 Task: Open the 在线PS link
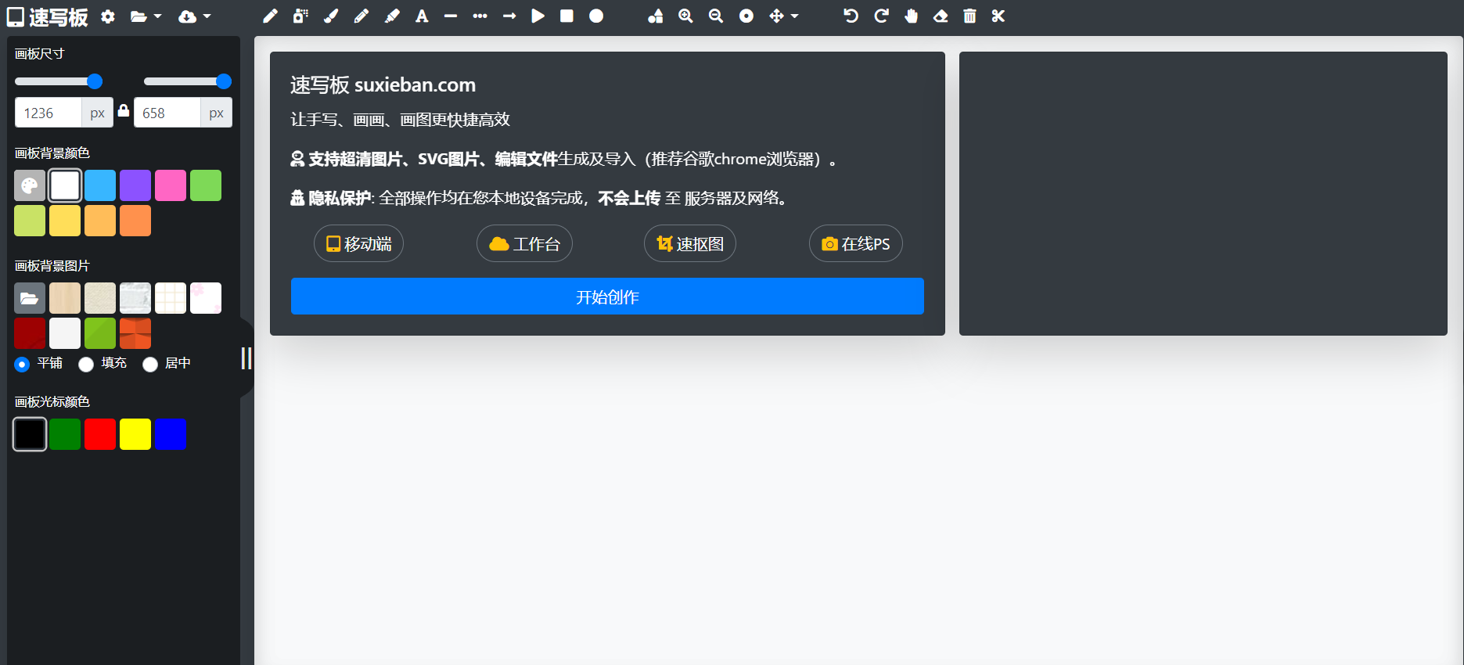[855, 244]
